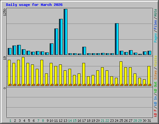Click day label 31
Screen dimensions: 159x124
click(x=149, y=121)
